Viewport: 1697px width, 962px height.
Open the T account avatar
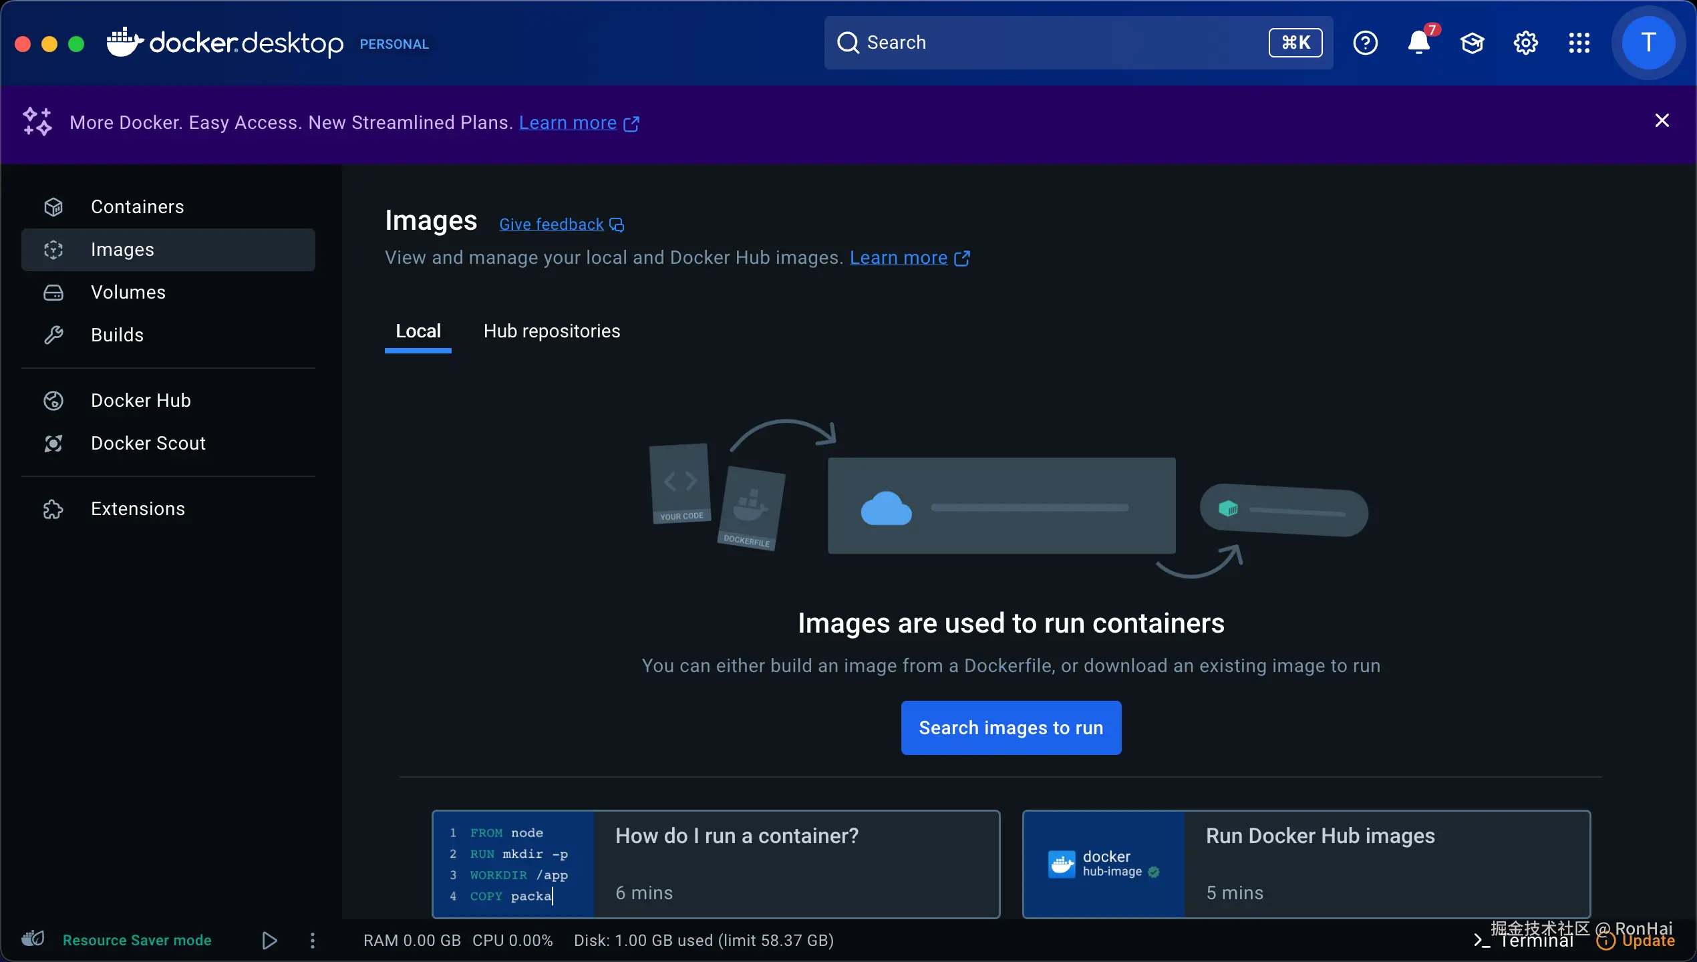[x=1648, y=43]
